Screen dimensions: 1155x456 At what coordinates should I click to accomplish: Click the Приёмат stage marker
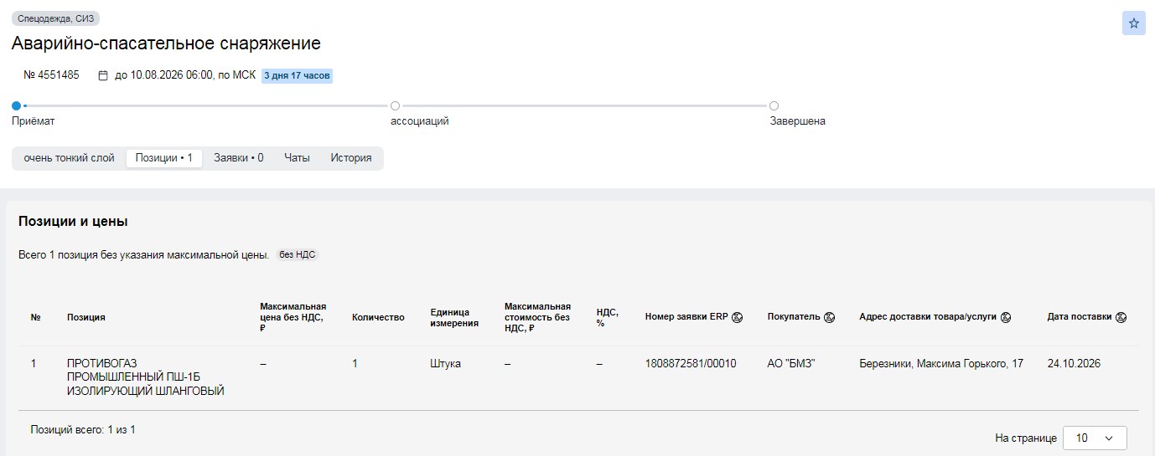coord(16,105)
